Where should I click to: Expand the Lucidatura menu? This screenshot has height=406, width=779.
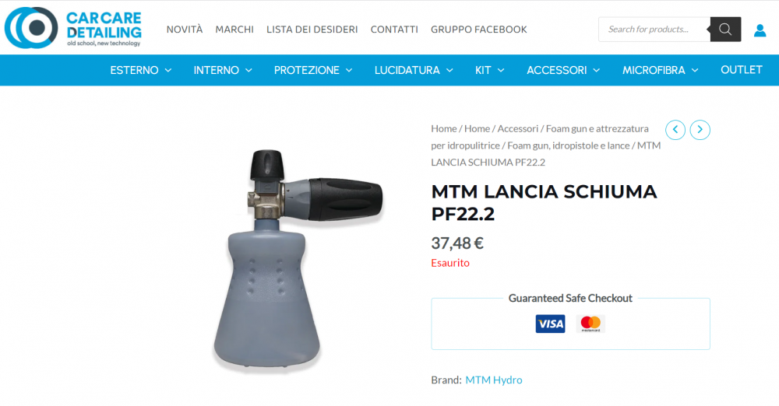414,71
